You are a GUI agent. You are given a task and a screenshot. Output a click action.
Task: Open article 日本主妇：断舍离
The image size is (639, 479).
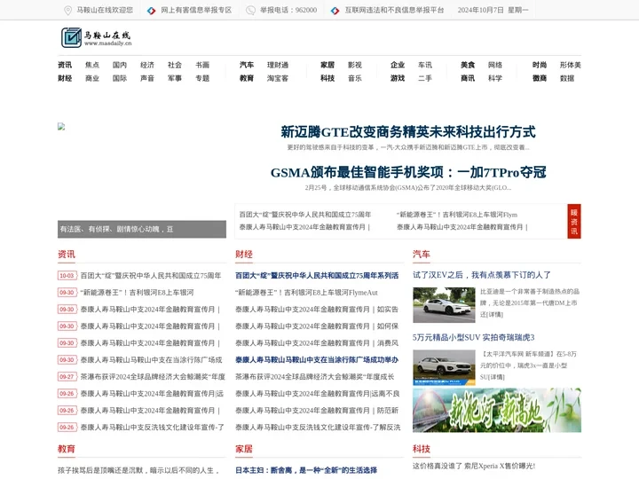(x=306, y=470)
